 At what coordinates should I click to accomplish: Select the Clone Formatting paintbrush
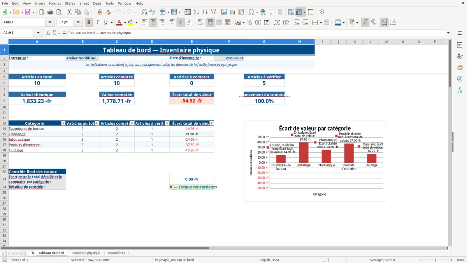[x=100, y=12]
